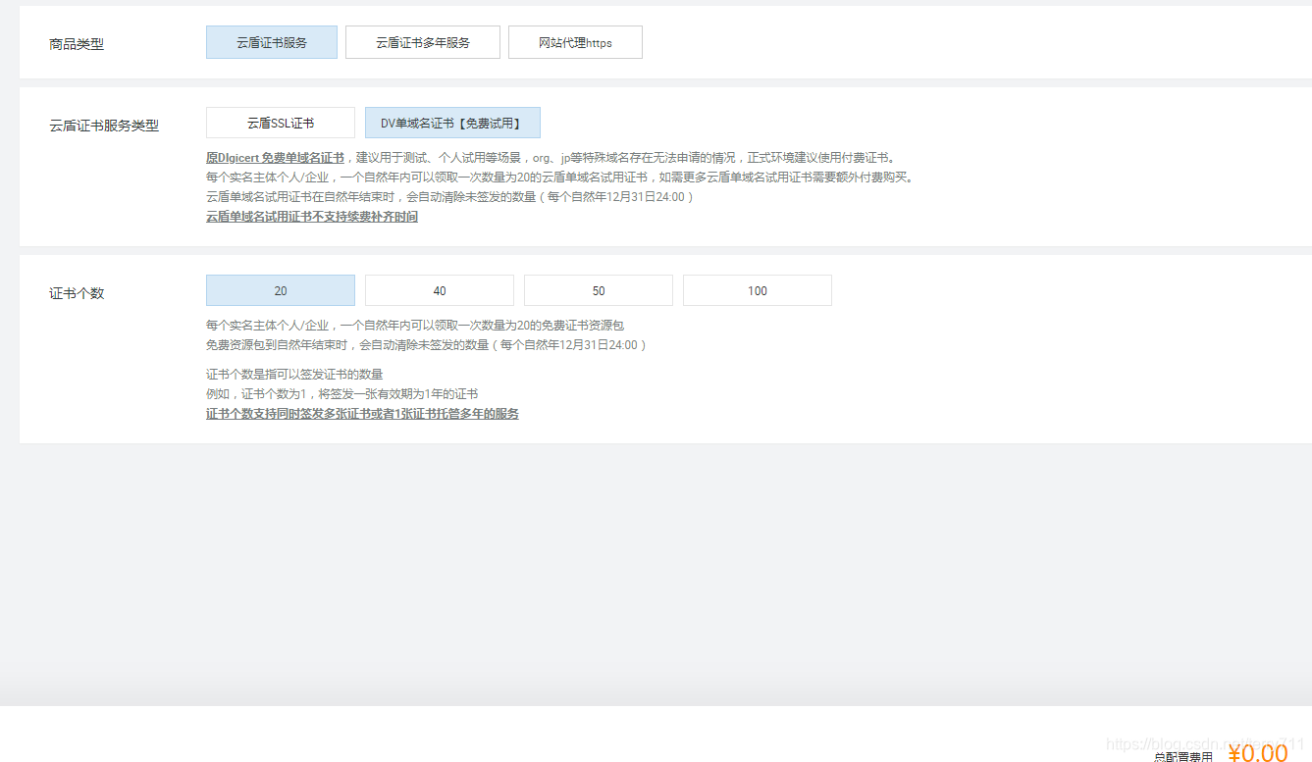This screenshot has width=1312, height=762.
Task: Select certificate quantity 50
Action: tap(598, 290)
